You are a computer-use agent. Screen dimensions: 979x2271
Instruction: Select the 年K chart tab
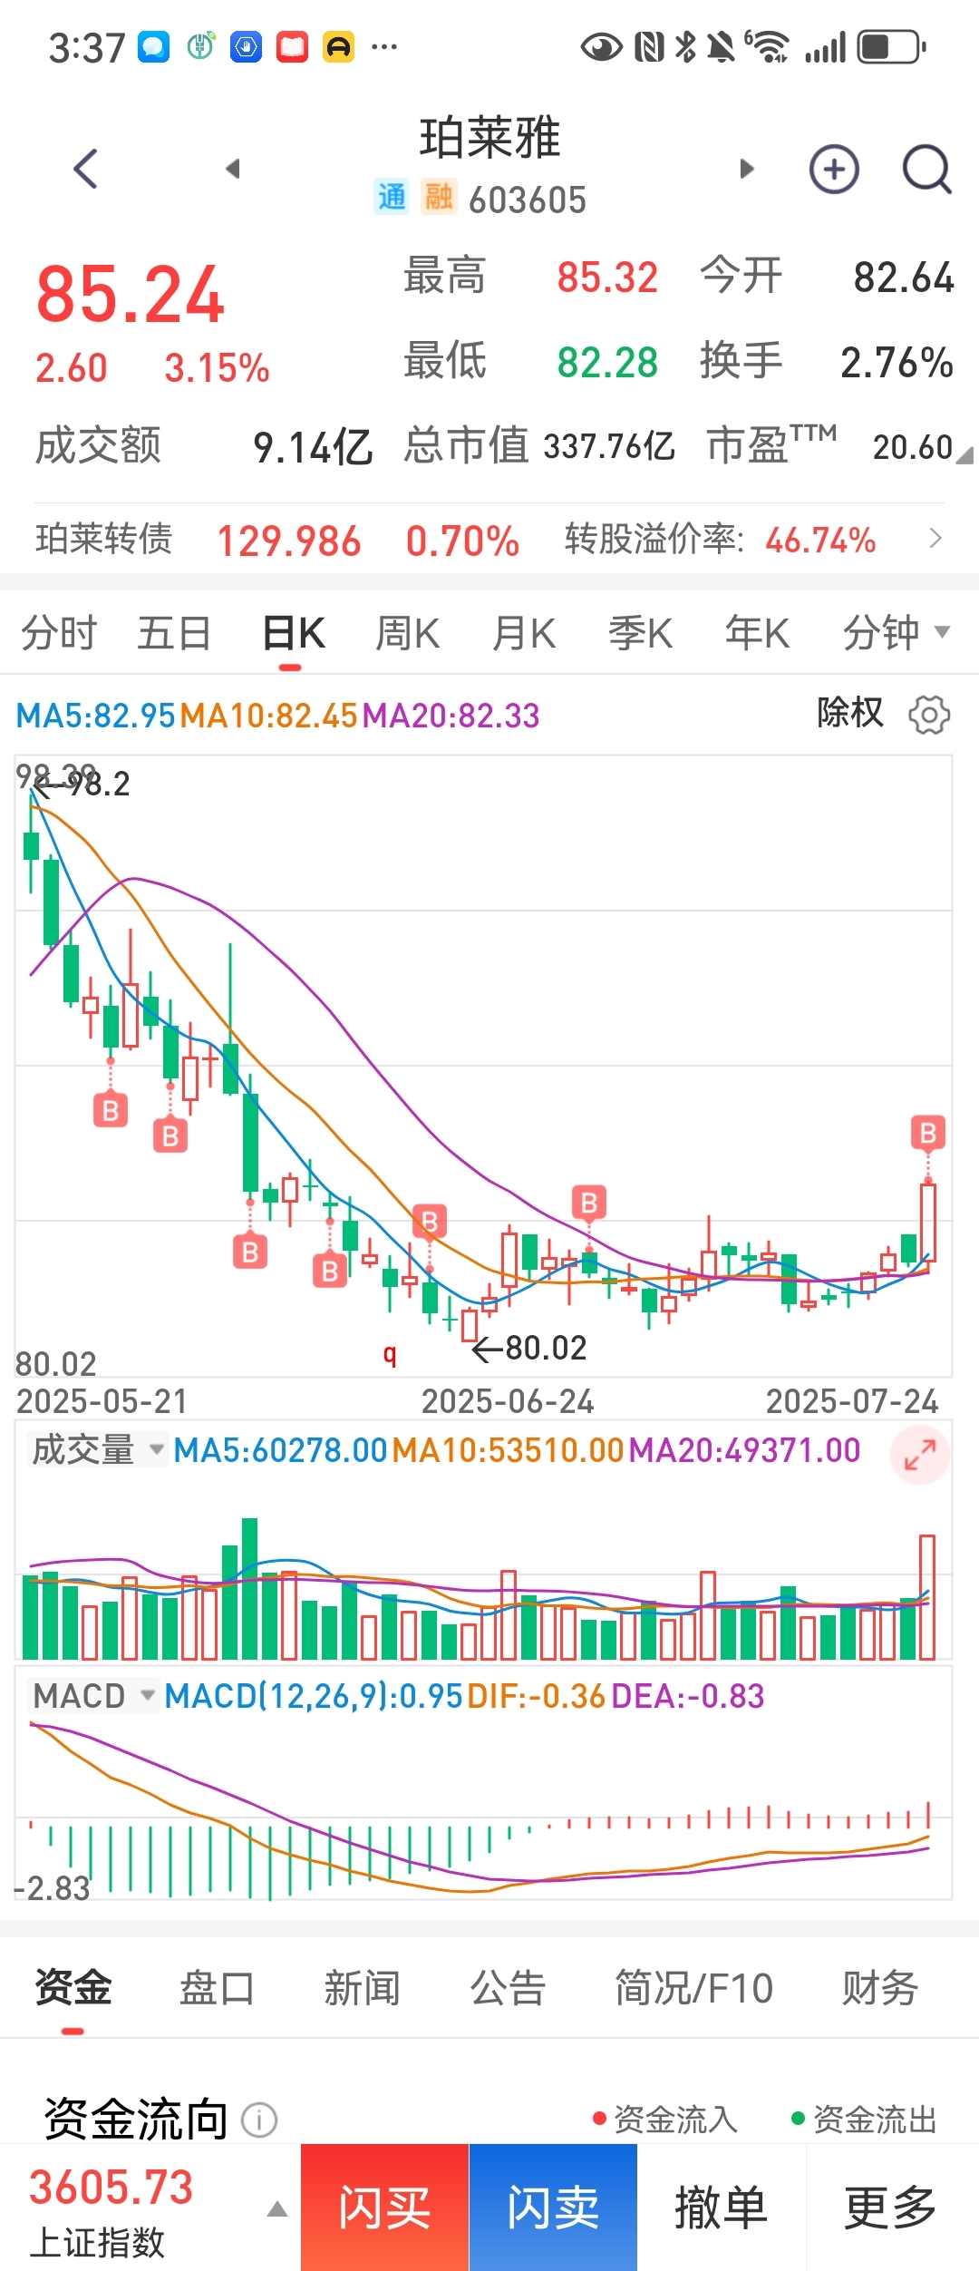[757, 632]
